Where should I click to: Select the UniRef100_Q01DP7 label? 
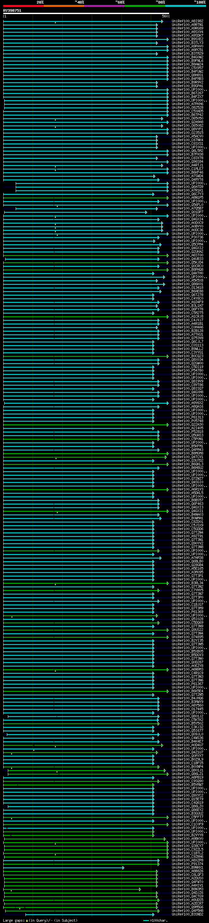pyautogui.click(x=187, y=212)
